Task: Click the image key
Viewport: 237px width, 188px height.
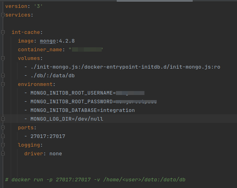Action: [26, 41]
